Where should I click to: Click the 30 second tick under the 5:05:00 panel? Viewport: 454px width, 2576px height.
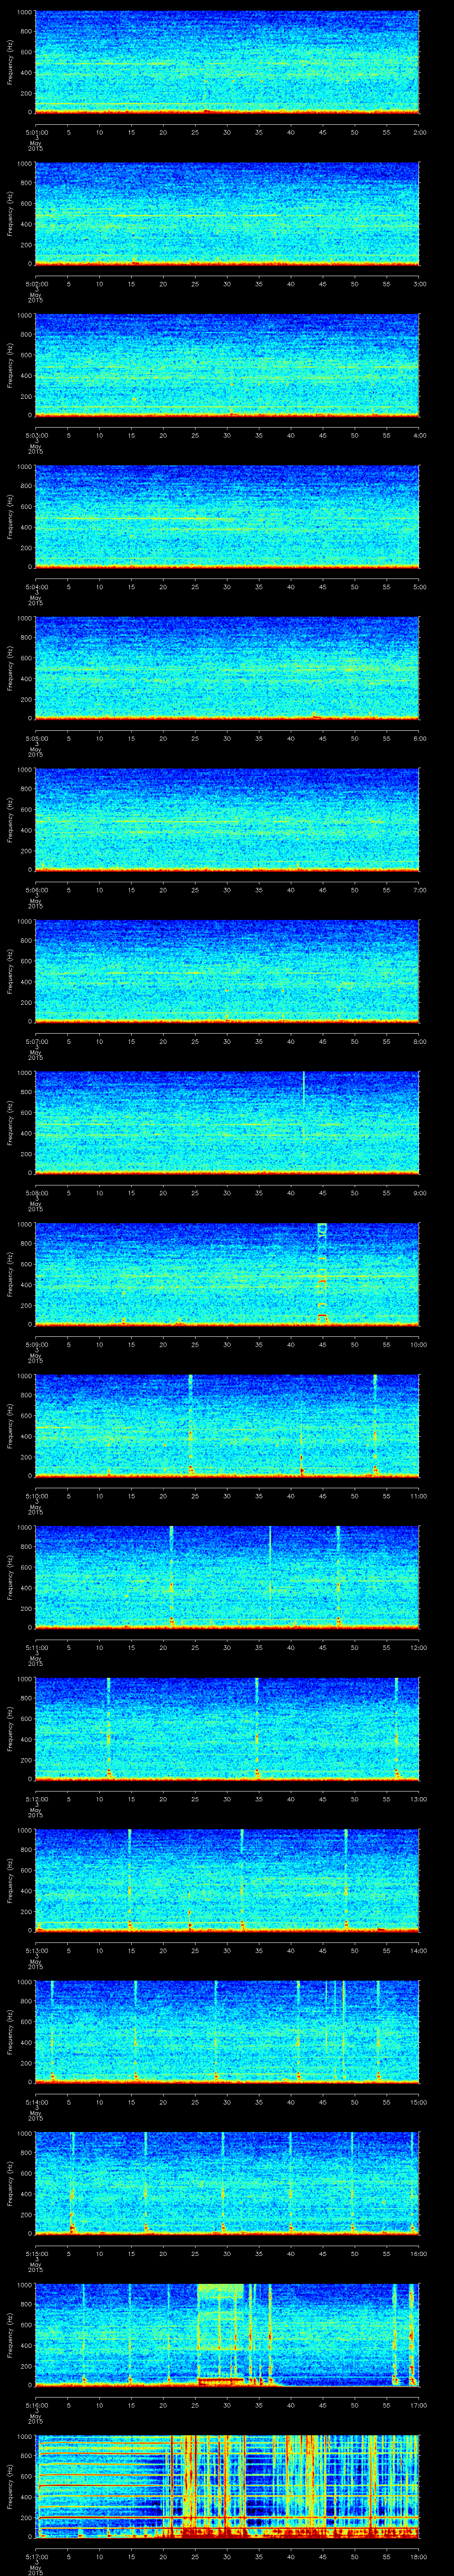227,739
